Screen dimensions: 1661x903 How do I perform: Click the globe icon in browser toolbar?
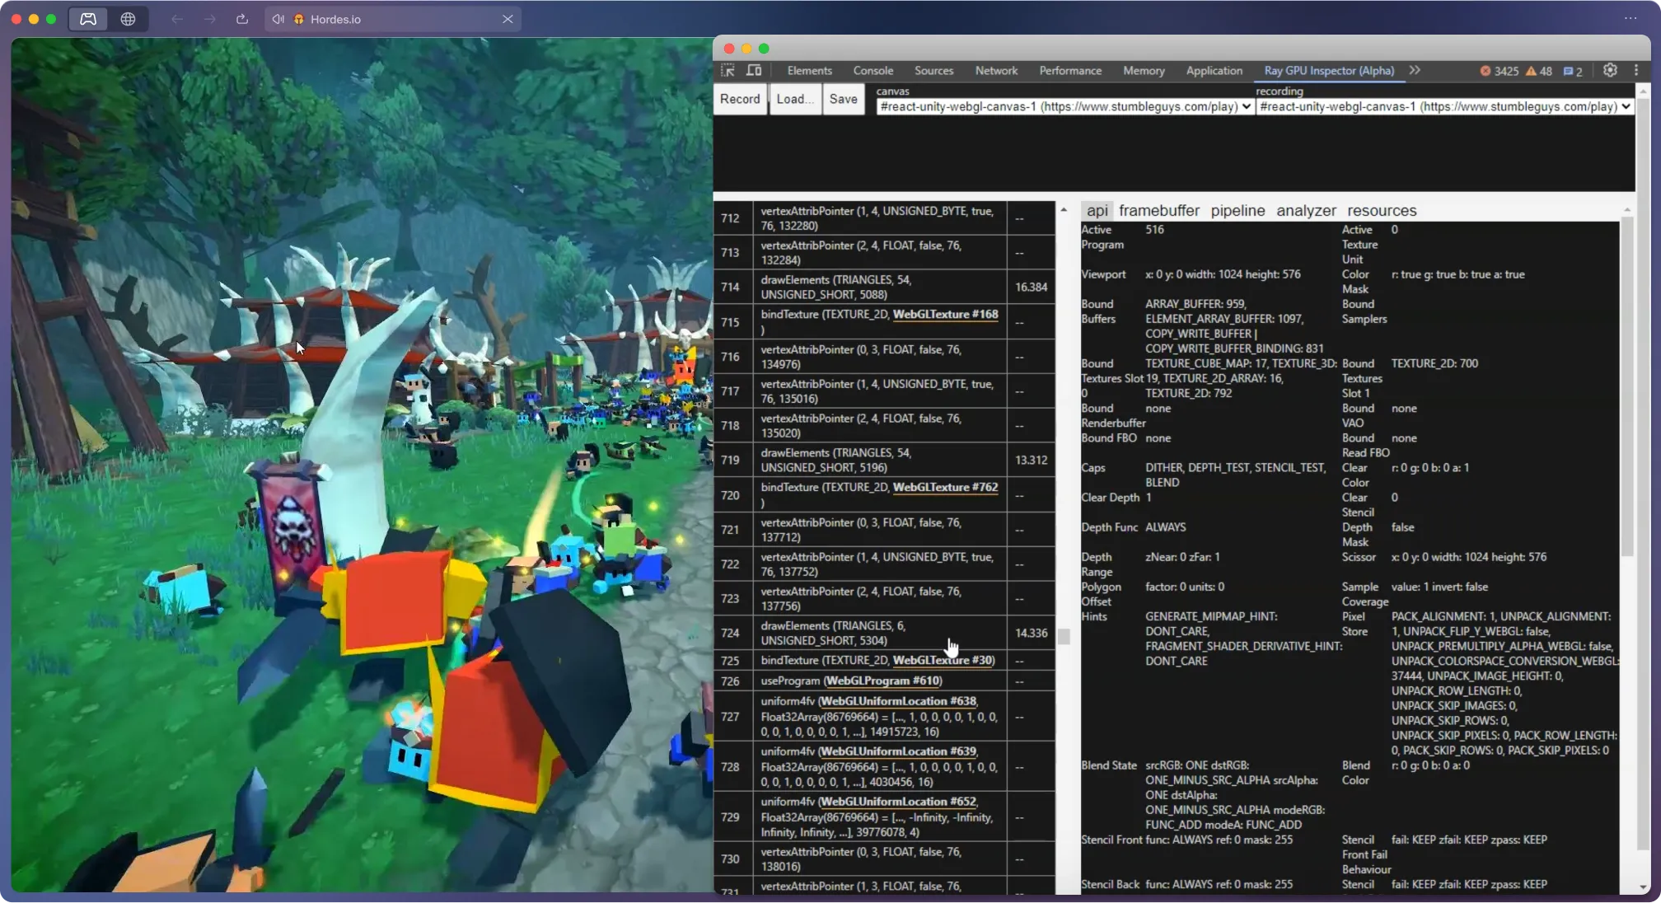[x=128, y=19]
